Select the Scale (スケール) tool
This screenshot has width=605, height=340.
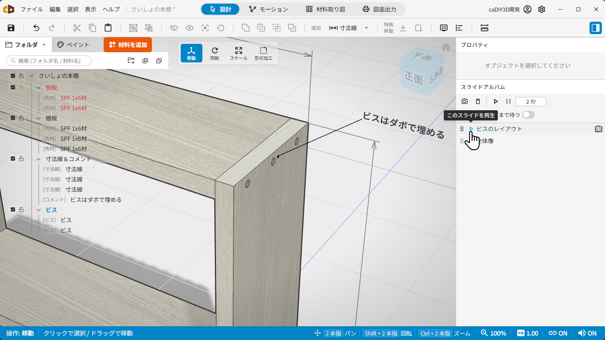239,53
